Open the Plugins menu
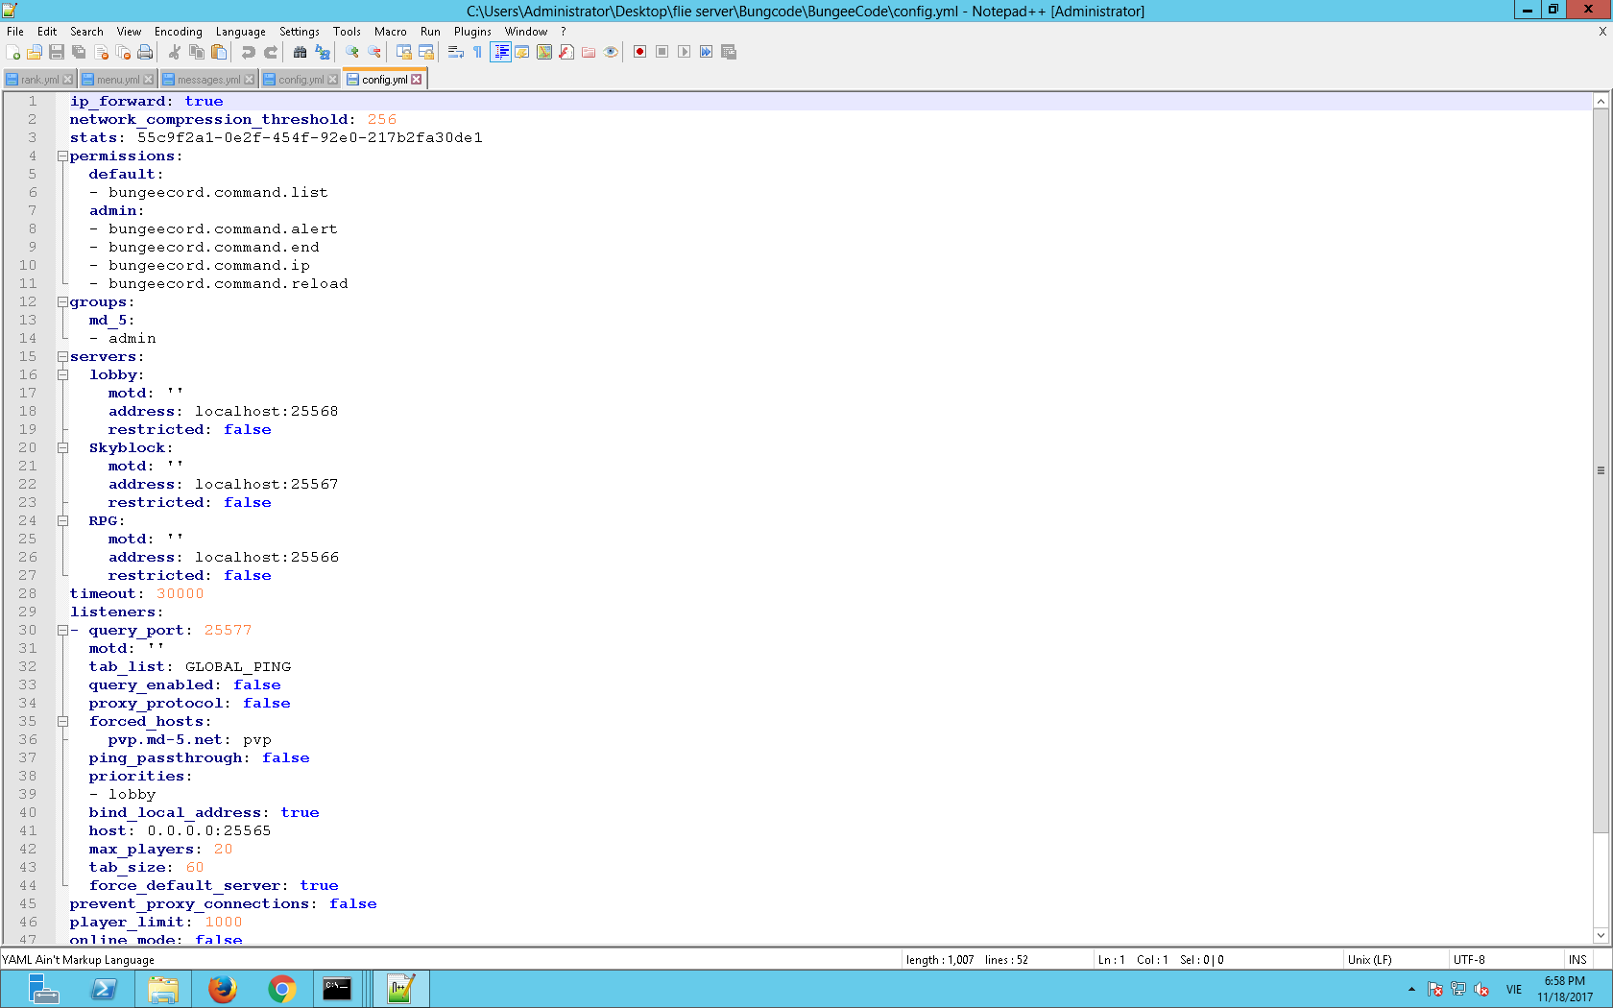This screenshot has width=1613, height=1008. 472,32
